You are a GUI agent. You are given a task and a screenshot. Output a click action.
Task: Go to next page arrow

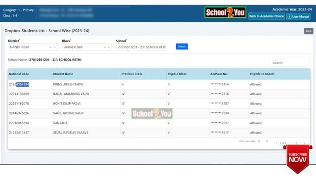(x=304, y=143)
